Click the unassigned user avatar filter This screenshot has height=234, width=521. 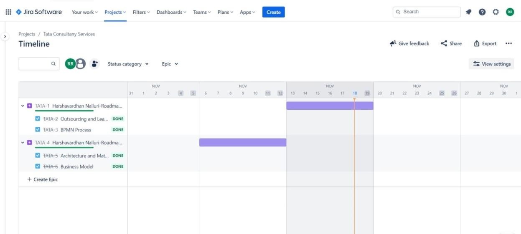point(81,64)
